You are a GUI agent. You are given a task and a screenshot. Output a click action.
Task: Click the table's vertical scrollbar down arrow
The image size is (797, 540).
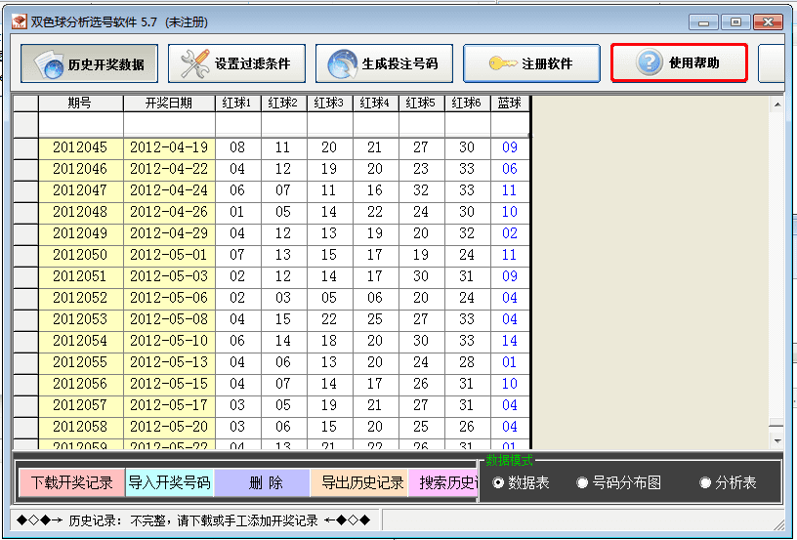(x=776, y=442)
